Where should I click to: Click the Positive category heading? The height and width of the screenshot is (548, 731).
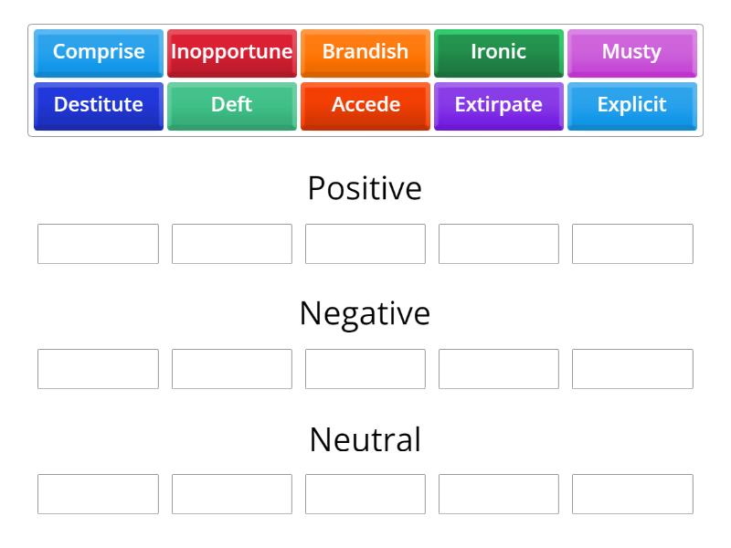coord(365,188)
